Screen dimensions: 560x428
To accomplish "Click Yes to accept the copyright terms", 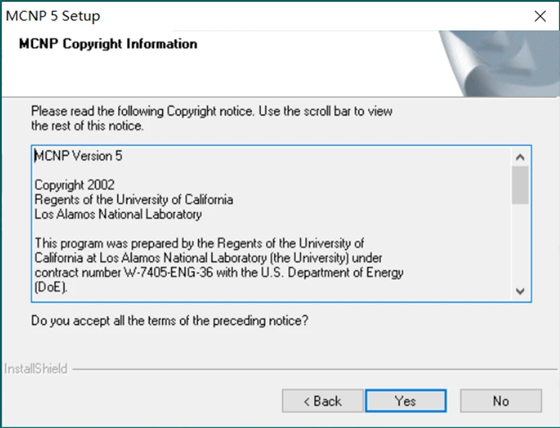I will click(406, 401).
